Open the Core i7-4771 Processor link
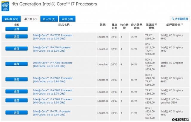 pyautogui.click(x=52, y=113)
